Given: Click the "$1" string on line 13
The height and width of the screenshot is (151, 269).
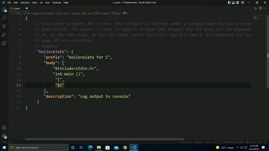Looking at the screenshot, I should click(60, 85).
